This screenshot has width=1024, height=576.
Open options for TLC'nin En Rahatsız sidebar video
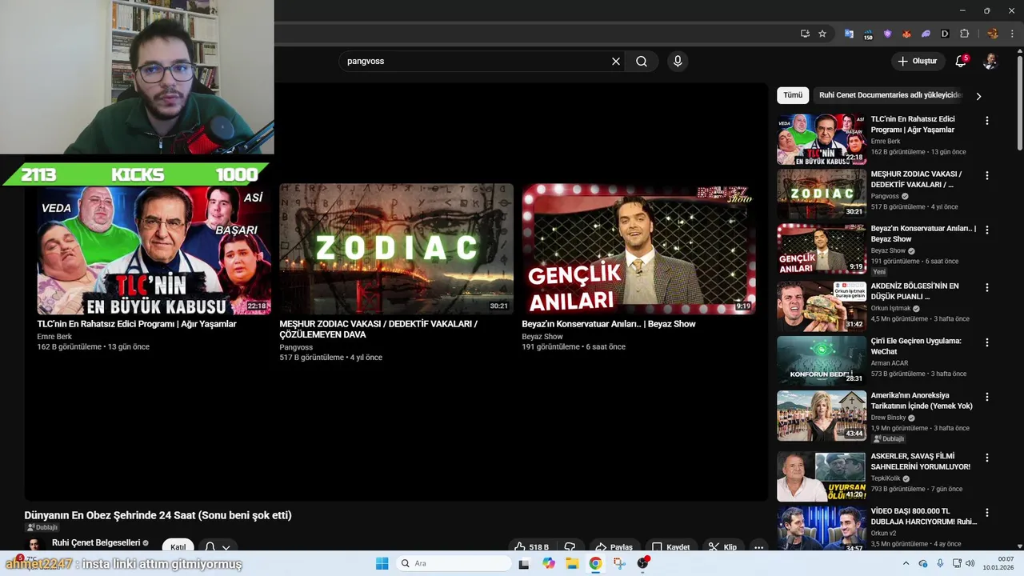[x=987, y=121]
